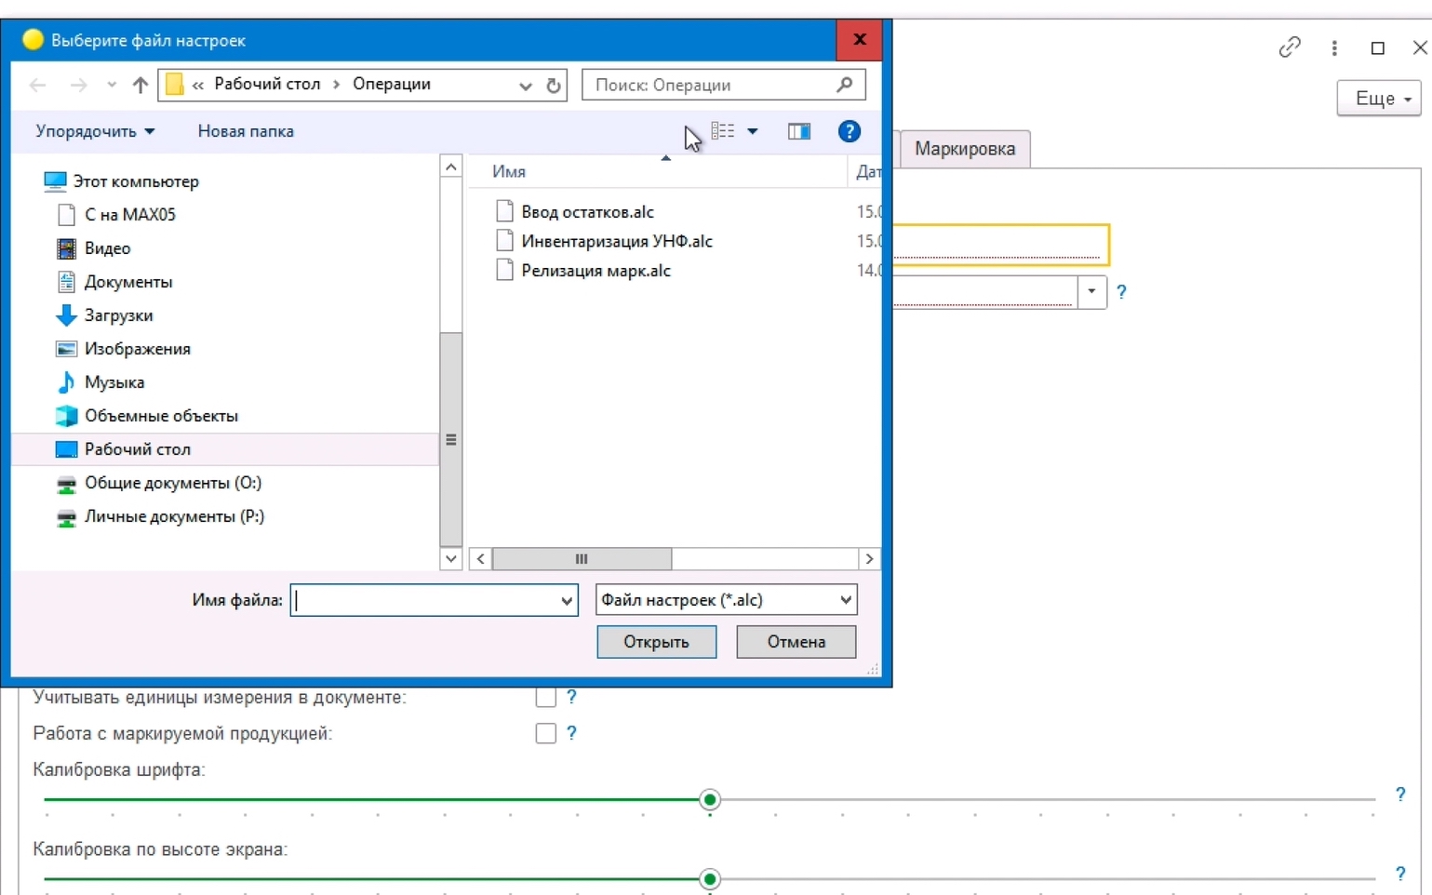
Task: Click the Открыть button
Action: (657, 642)
